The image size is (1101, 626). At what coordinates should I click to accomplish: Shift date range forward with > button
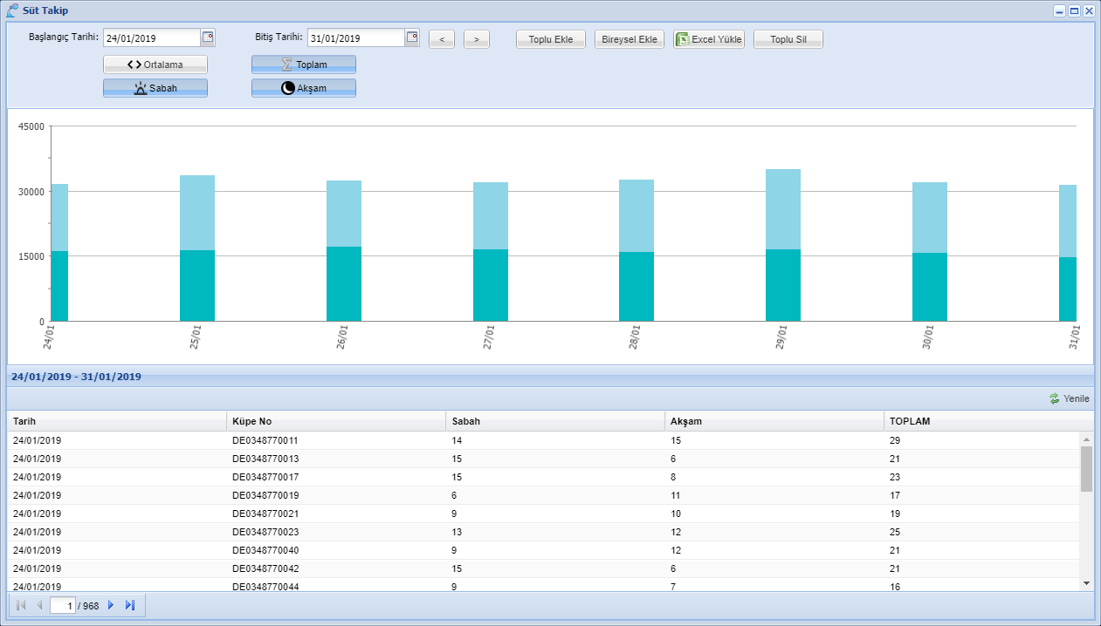pyautogui.click(x=477, y=39)
